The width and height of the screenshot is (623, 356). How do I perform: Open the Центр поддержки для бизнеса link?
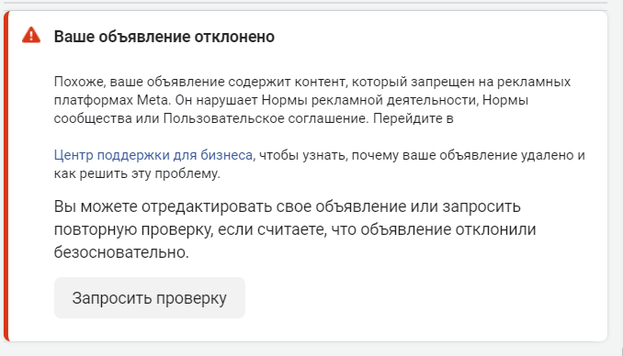click(x=153, y=155)
